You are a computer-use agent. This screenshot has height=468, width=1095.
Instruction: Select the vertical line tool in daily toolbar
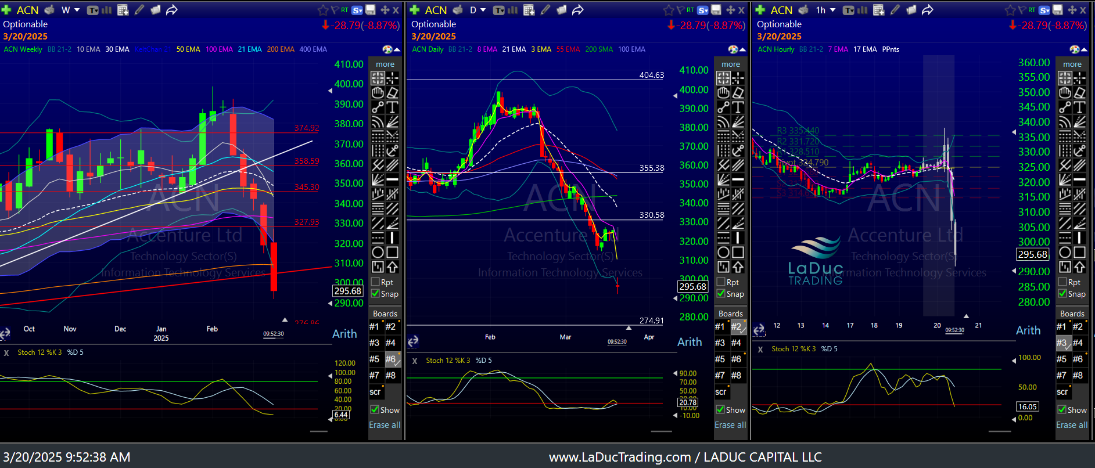pyautogui.click(x=738, y=237)
